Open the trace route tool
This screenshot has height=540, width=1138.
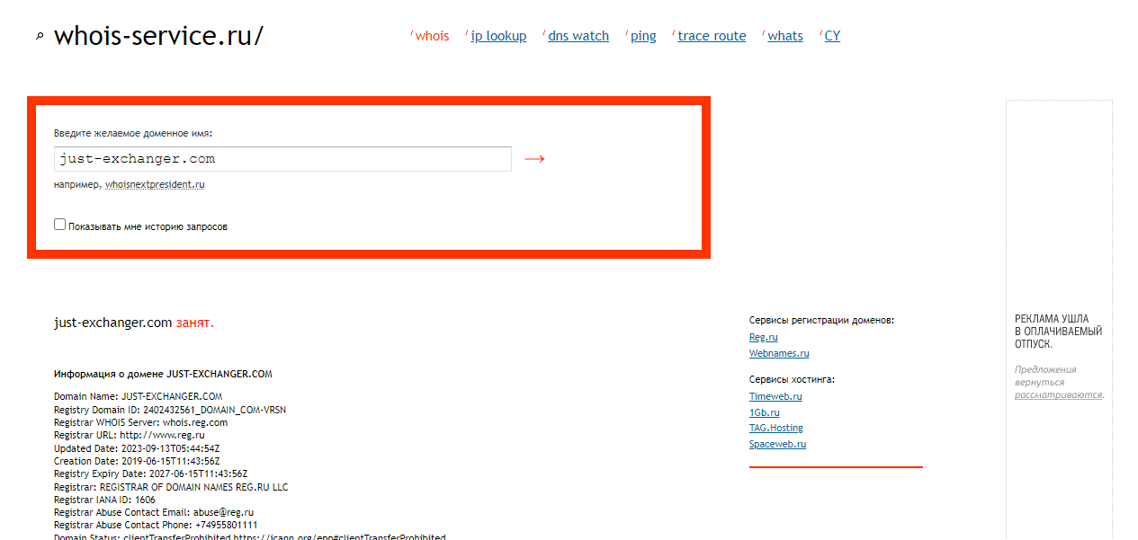coord(712,36)
